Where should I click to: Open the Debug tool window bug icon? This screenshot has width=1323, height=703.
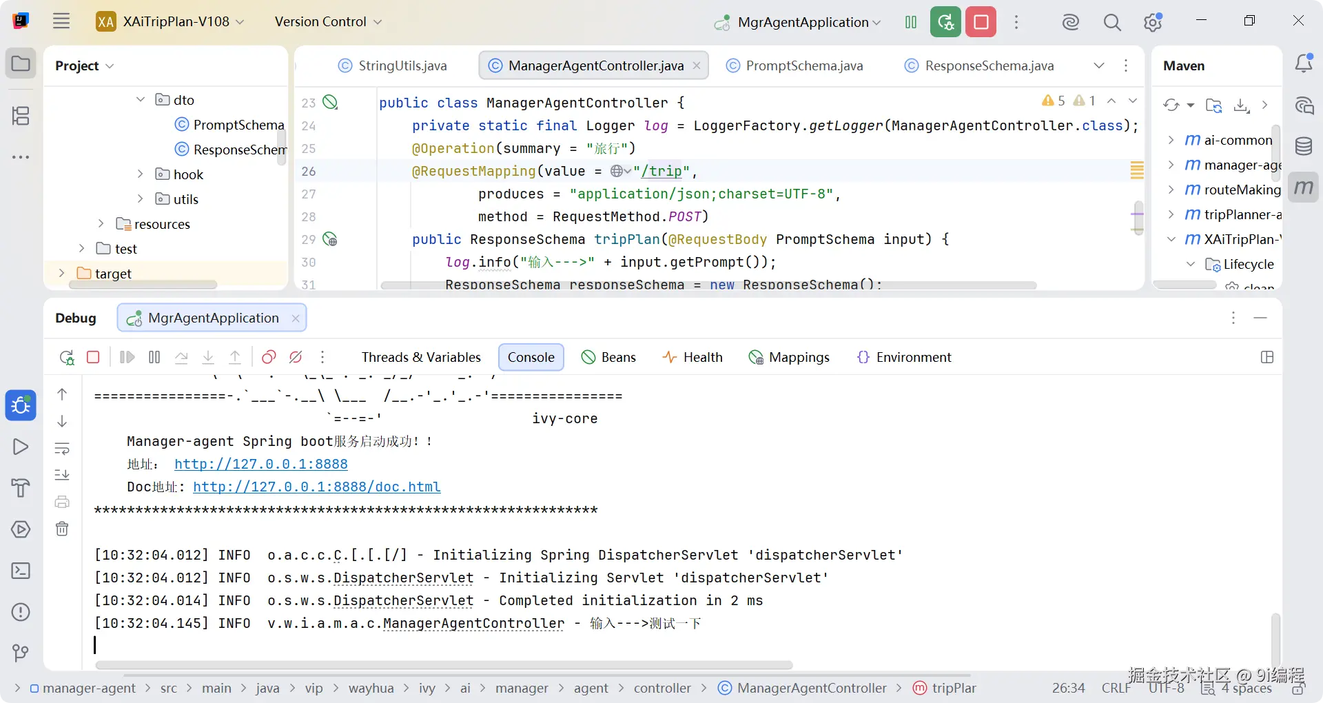click(21, 405)
